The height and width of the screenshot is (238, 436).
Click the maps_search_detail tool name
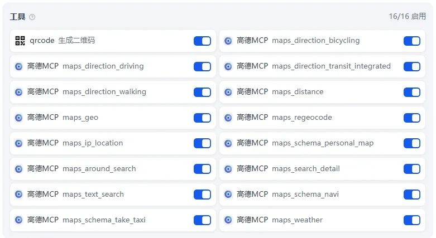306,169
